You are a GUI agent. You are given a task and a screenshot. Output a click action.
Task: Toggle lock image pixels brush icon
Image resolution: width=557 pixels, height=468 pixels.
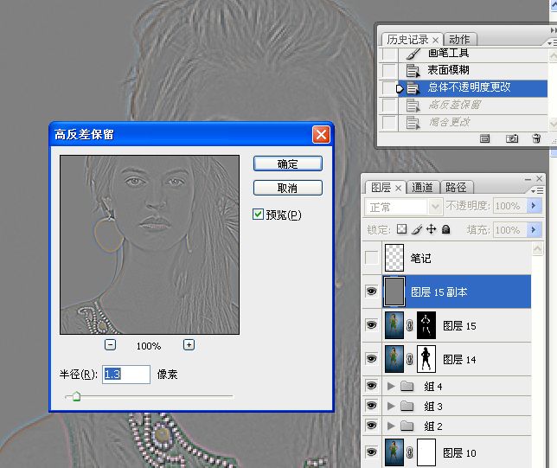[416, 229]
